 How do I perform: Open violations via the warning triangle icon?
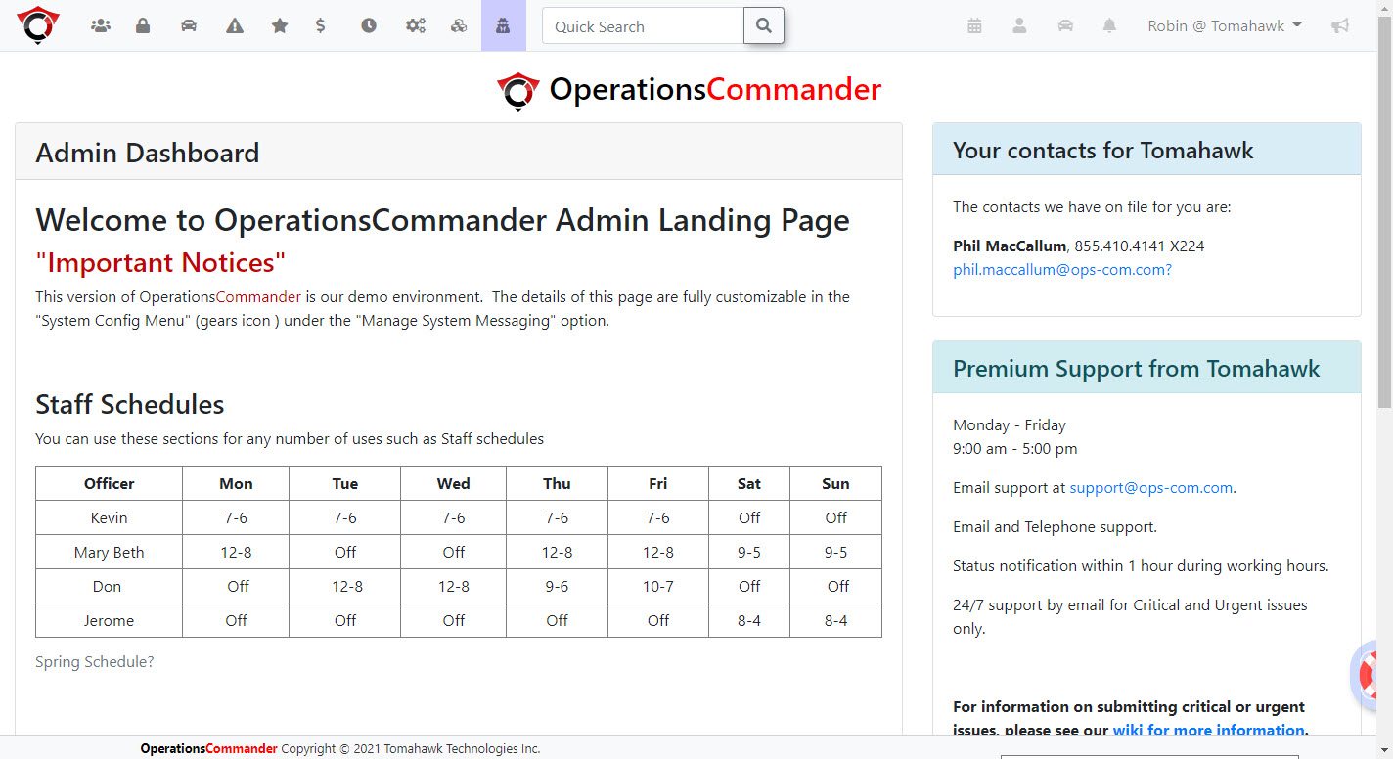tap(234, 25)
